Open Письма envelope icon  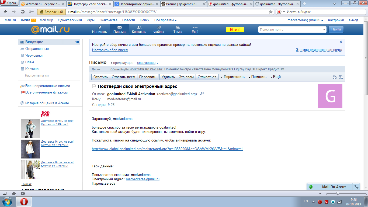119,30
